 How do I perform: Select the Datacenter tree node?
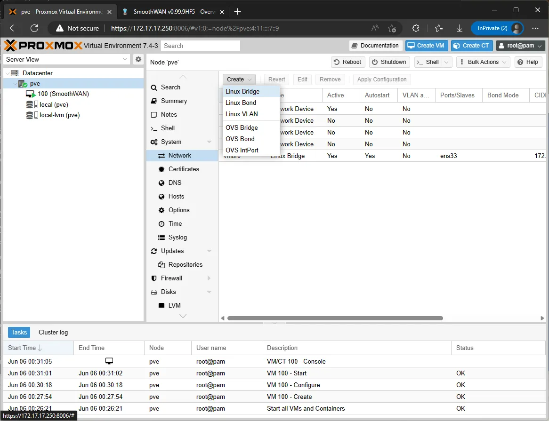(38, 73)
